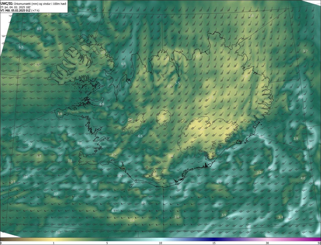Click the 3.2 value label on the map
Screen dimensions: 321x245
pyautogui.click(x=259, y=173)
